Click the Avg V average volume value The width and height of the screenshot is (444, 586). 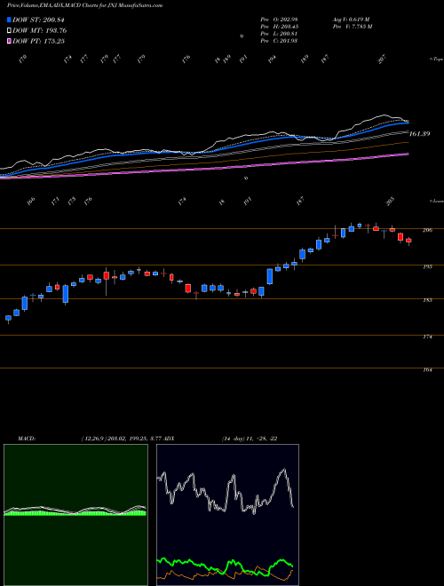pos(352,20)
